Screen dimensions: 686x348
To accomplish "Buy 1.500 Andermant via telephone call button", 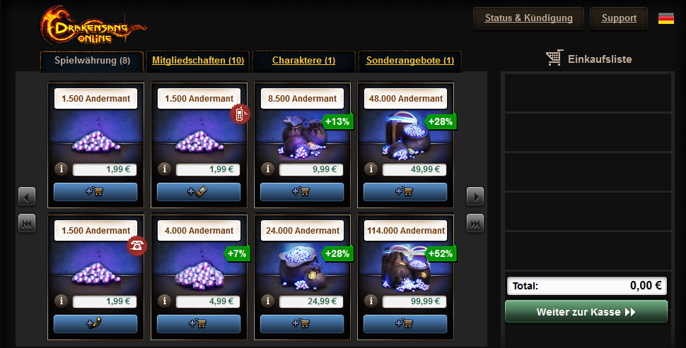I will [x=95, y=323].
